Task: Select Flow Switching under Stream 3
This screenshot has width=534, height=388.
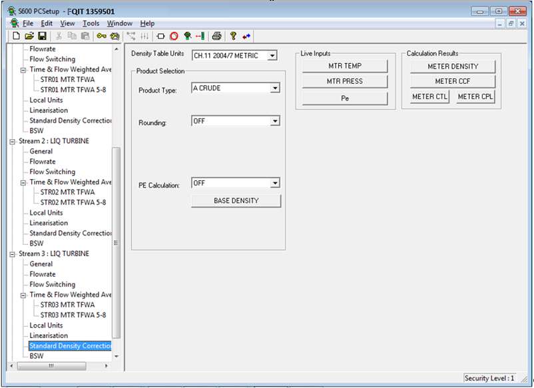Action: tap(53, 285)
